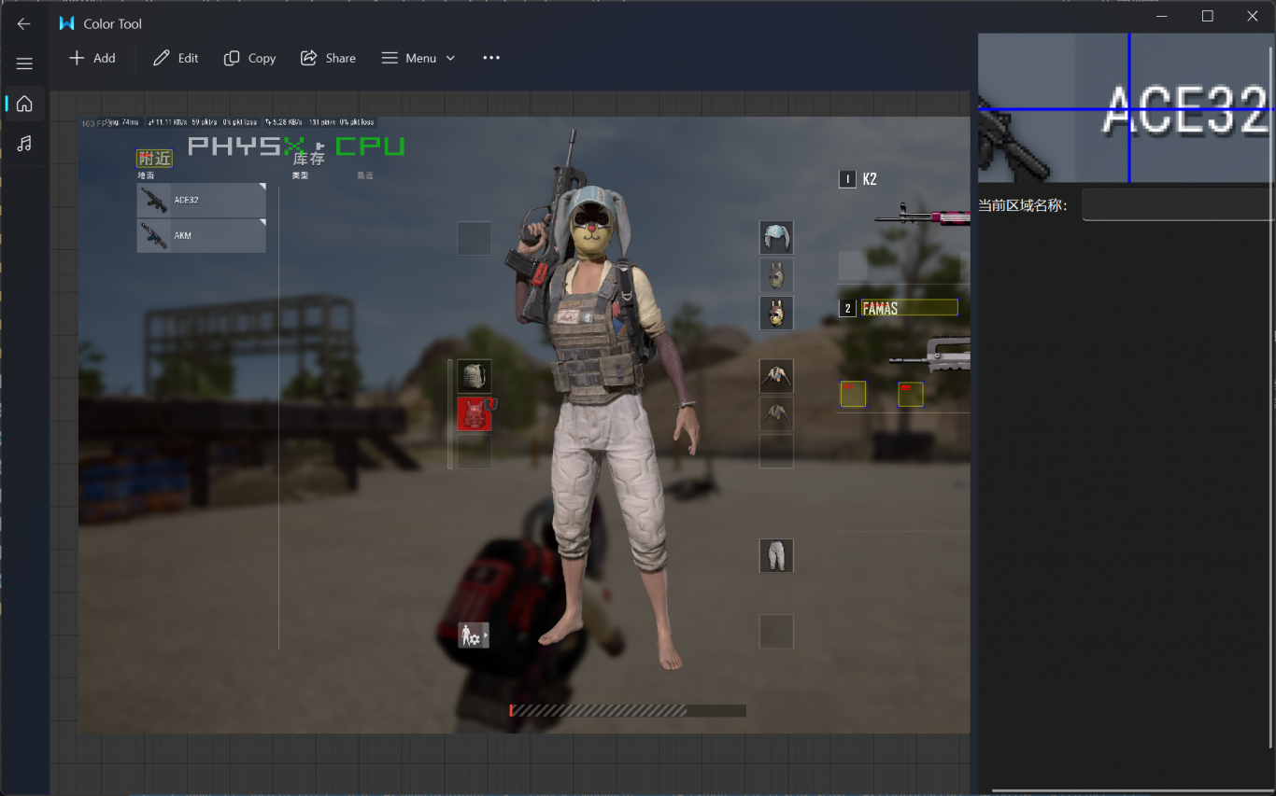Image resolution: width=1276 pixels, height=796 pixels.
Task: Click the backpack equipment slot icon
Action: 475,376
